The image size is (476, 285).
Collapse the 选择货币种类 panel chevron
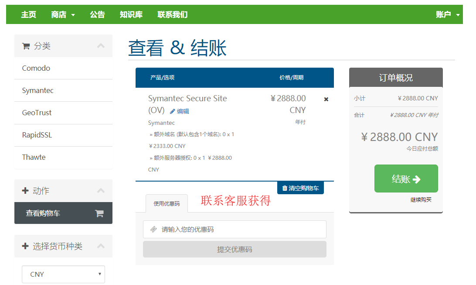(101, 246)
